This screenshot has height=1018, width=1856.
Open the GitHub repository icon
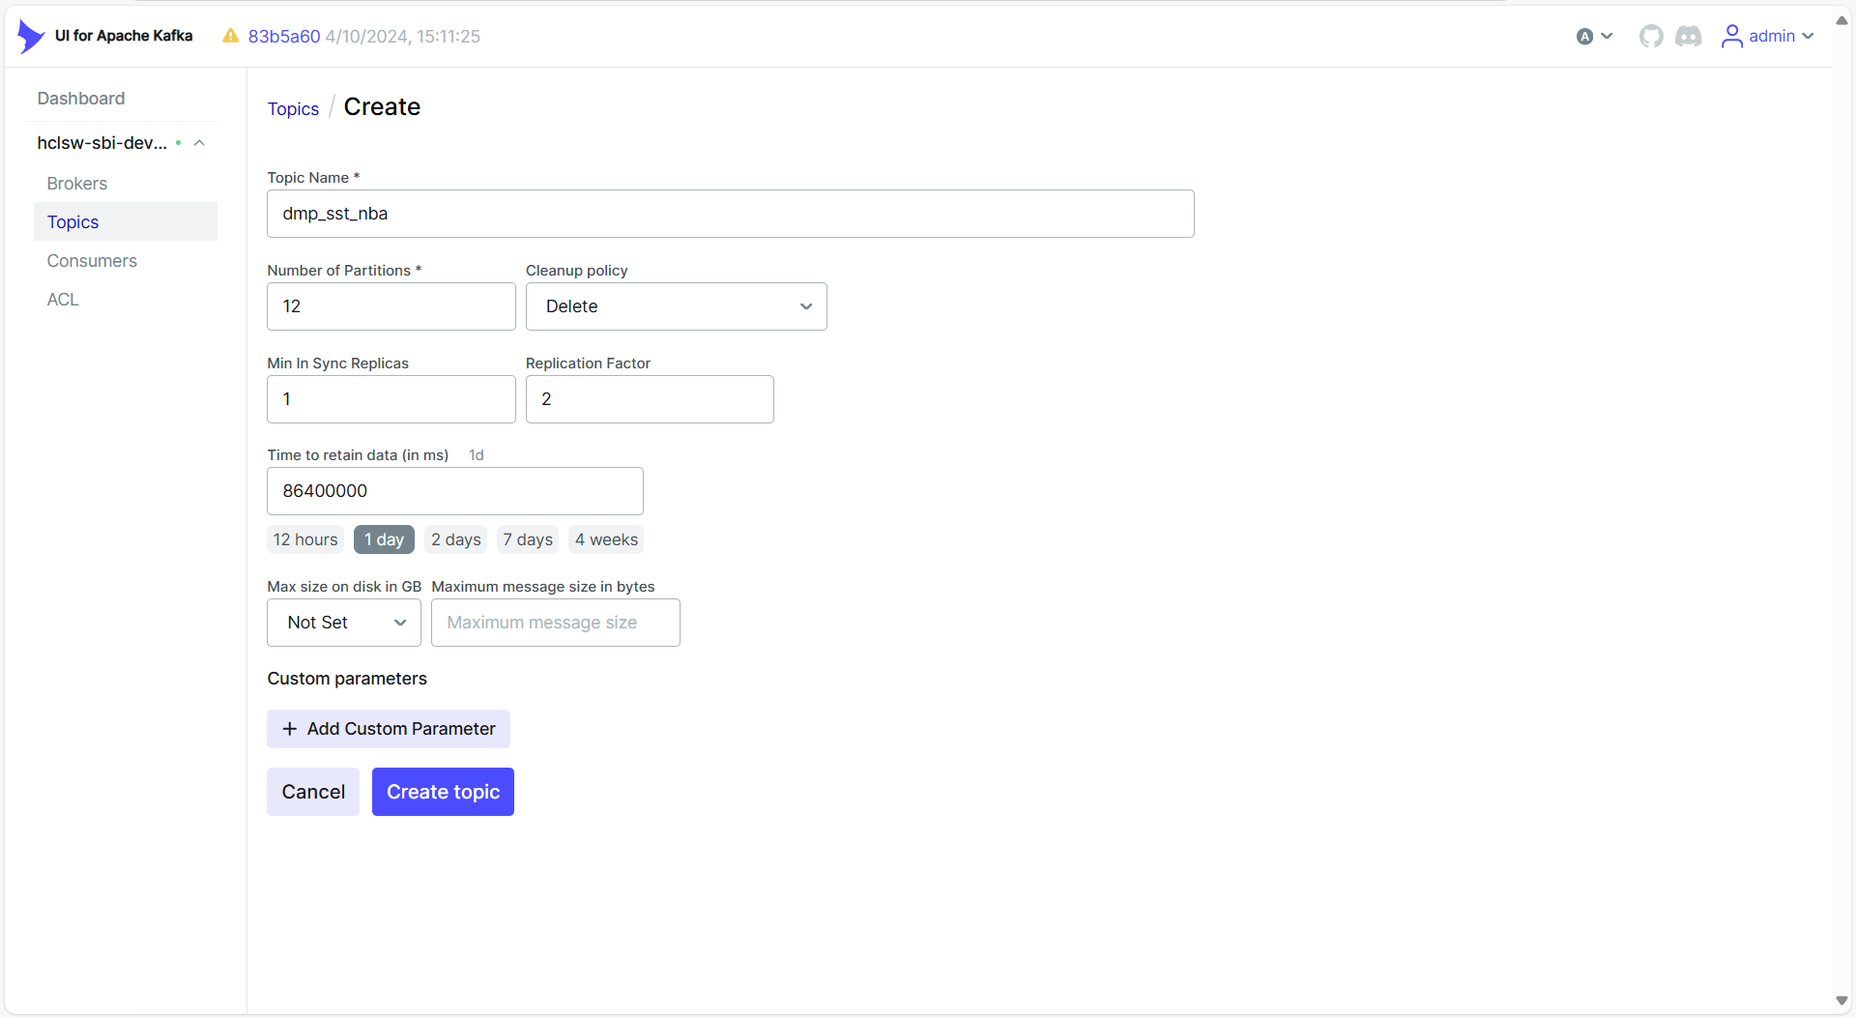point(1651,36)
